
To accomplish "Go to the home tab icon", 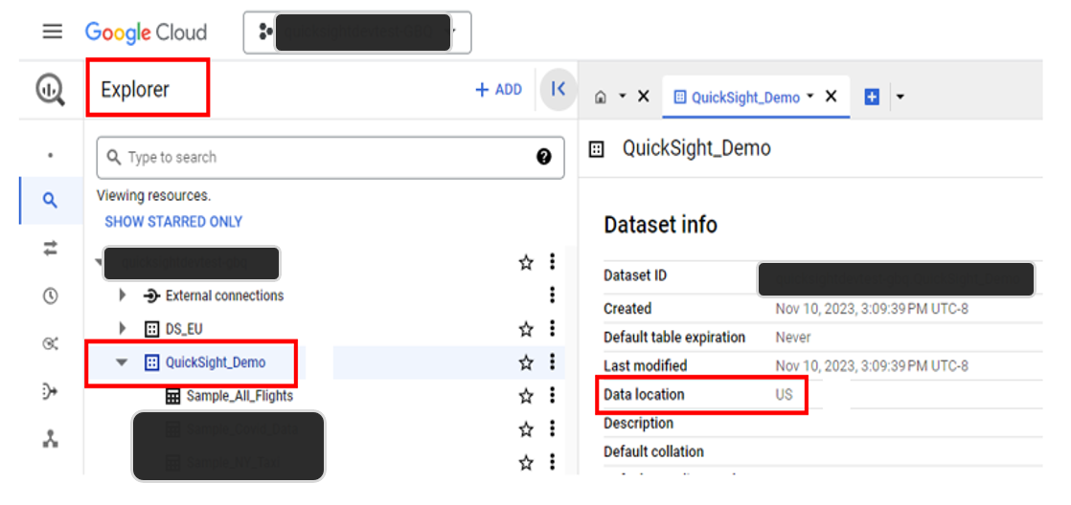I will click(601, 98).
